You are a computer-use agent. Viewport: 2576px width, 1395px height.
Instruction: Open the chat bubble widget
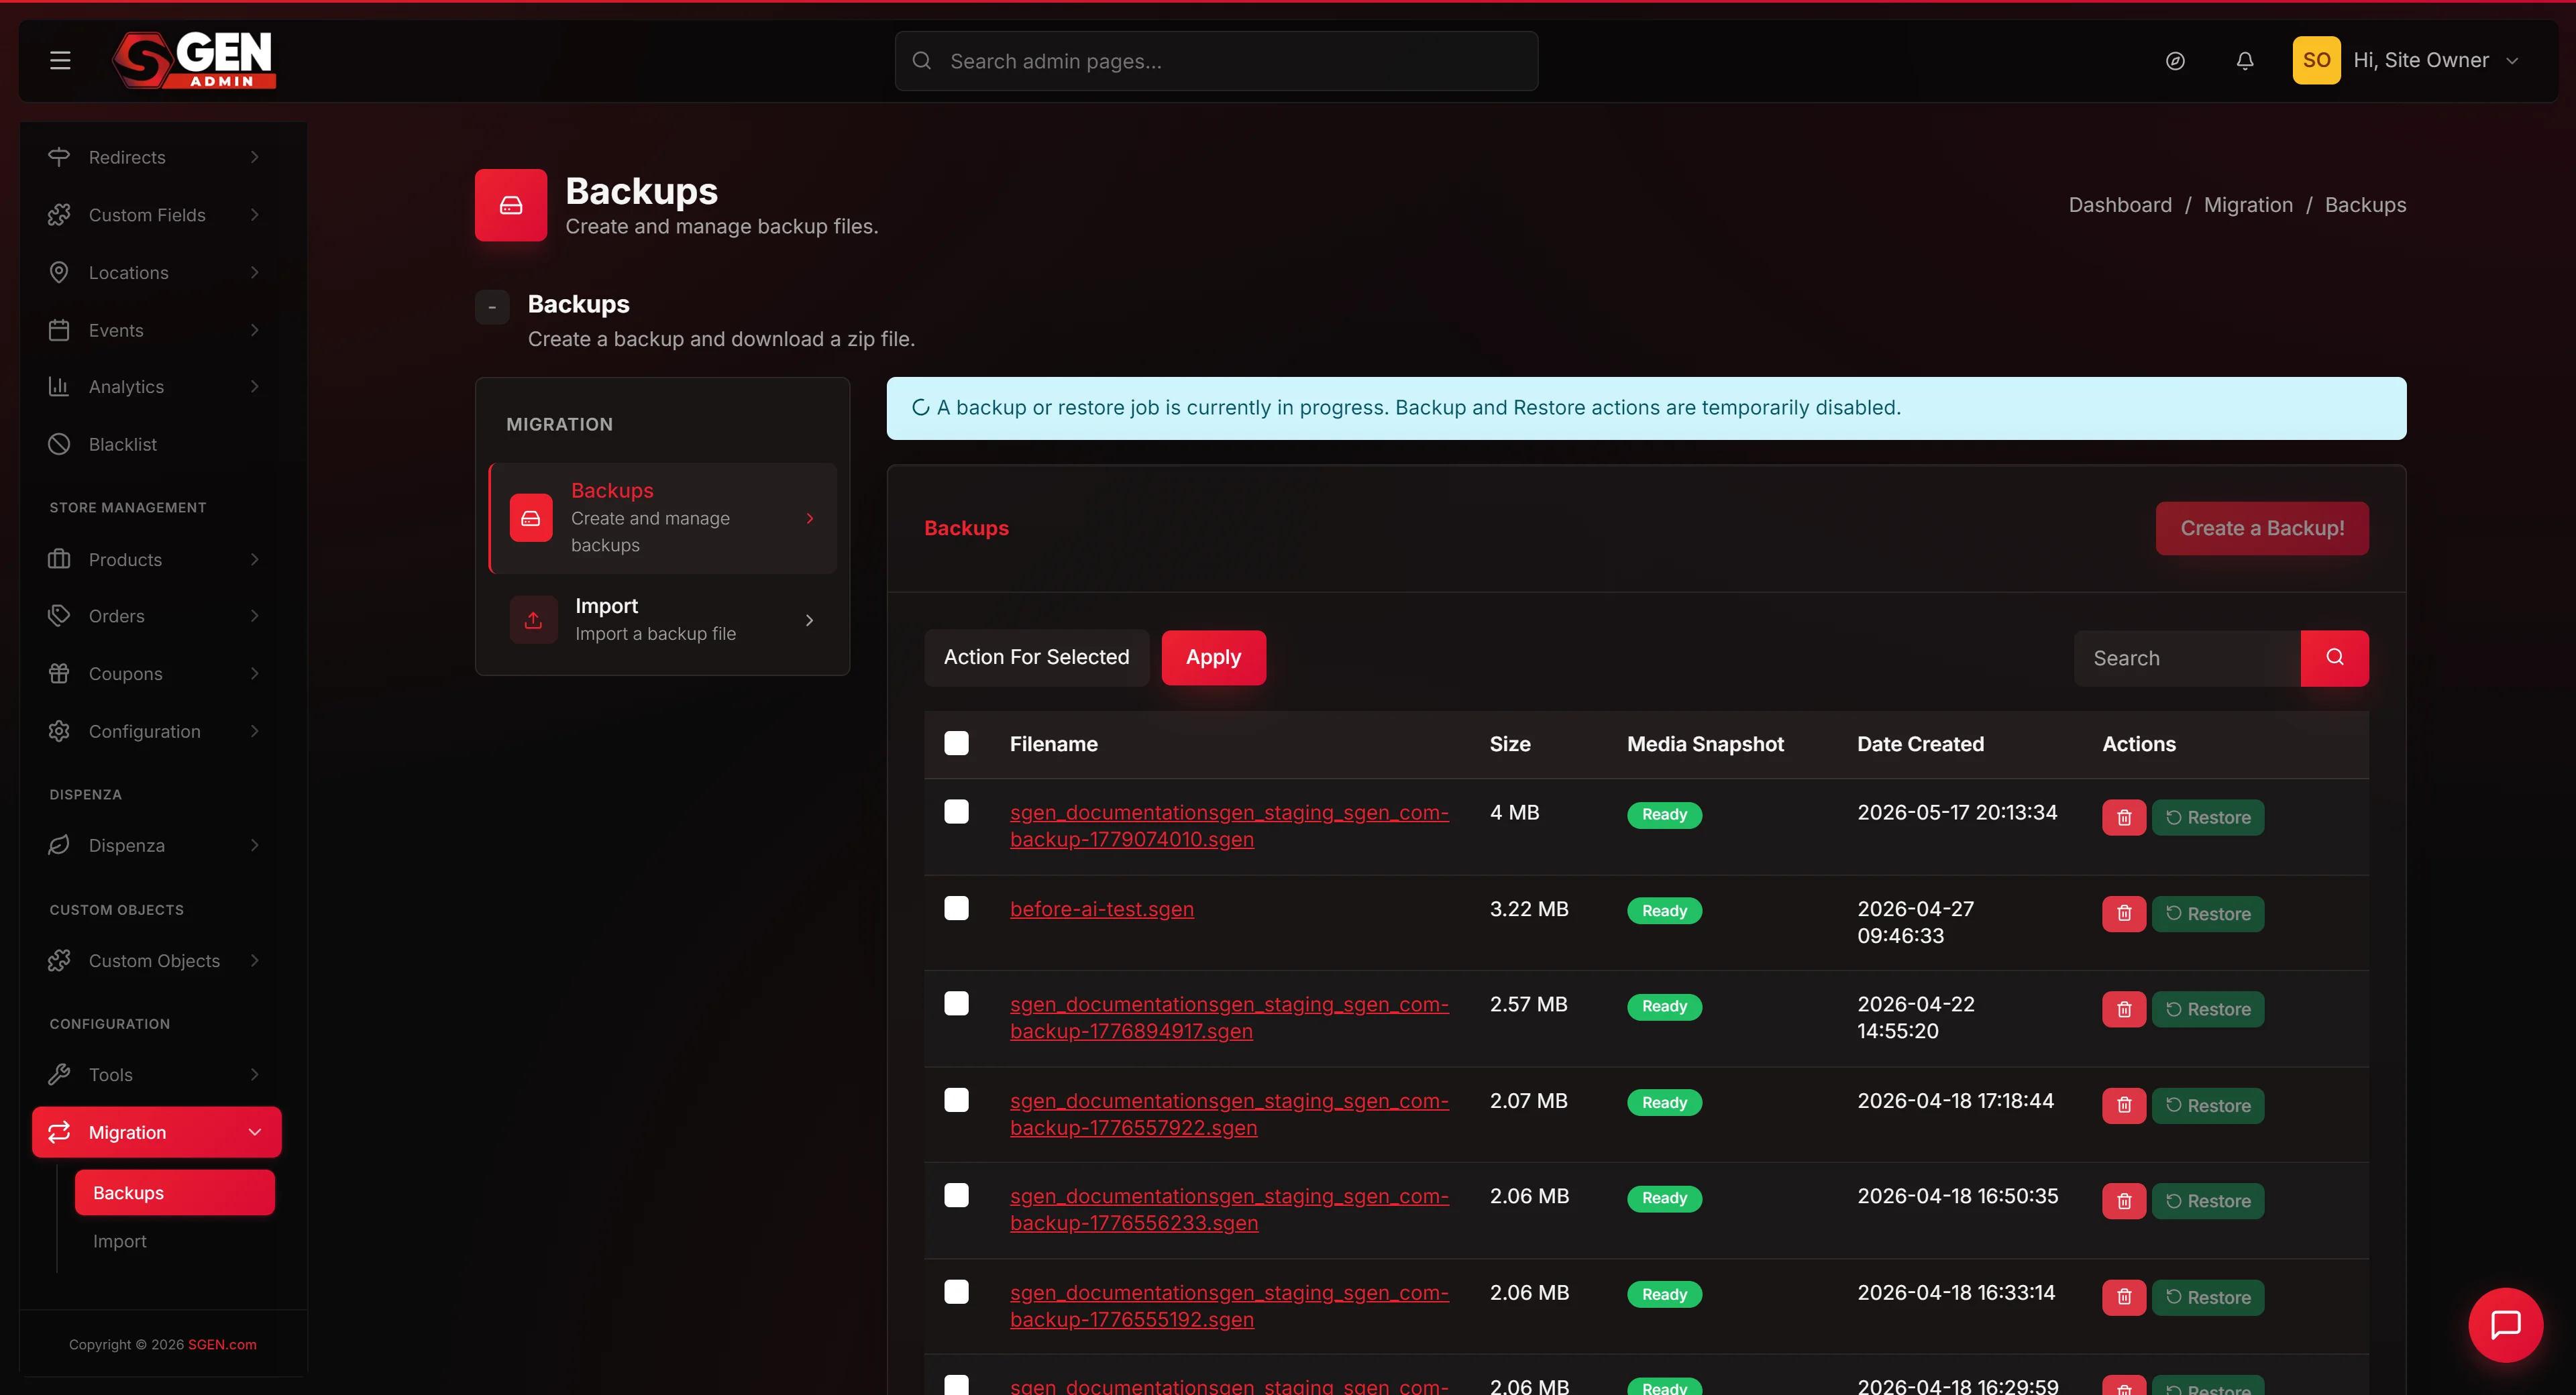click(x=2506, y=1325)
